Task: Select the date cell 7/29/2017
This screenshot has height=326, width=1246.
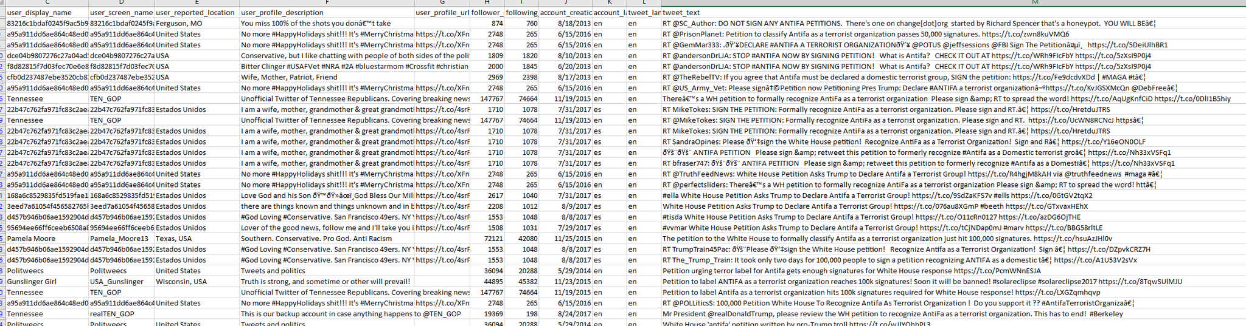Action: [565, 228]
